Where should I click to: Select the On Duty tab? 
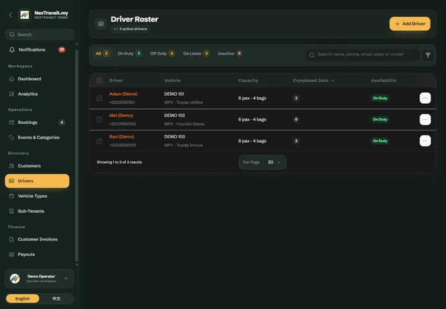tap(129, 53)
